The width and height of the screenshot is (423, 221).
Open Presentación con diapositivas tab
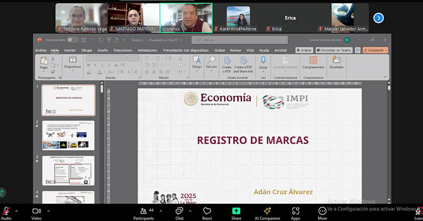(185, 50)
